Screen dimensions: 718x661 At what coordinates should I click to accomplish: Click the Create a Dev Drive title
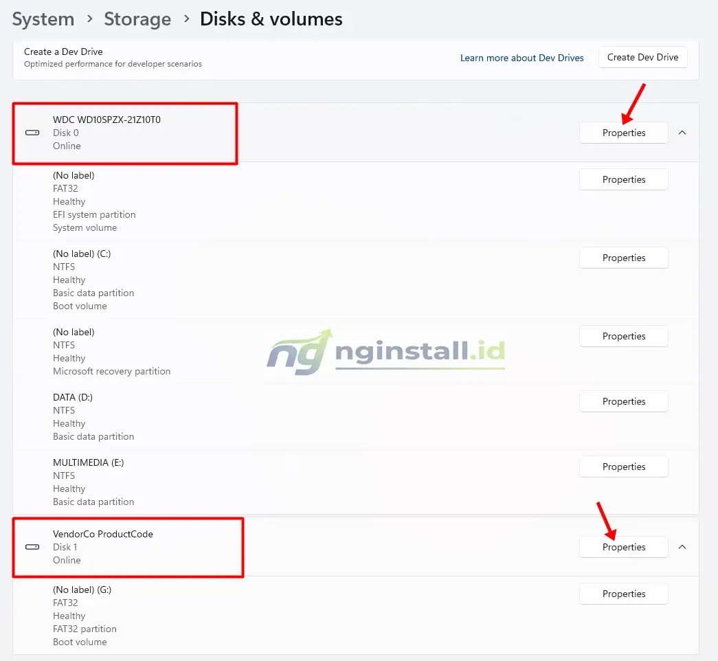point(63,52)
